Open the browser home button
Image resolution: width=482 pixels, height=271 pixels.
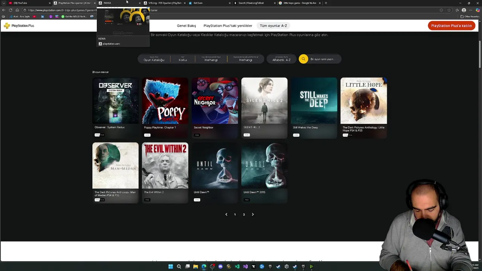pyautogui.click(x=17, y=10)
